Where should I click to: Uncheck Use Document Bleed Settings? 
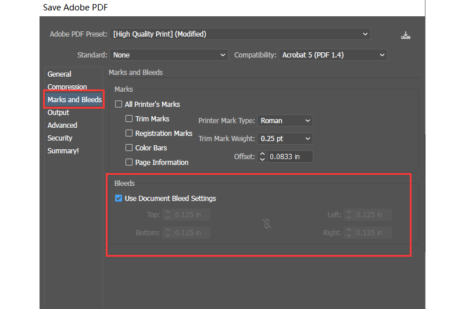click(119, 198)
